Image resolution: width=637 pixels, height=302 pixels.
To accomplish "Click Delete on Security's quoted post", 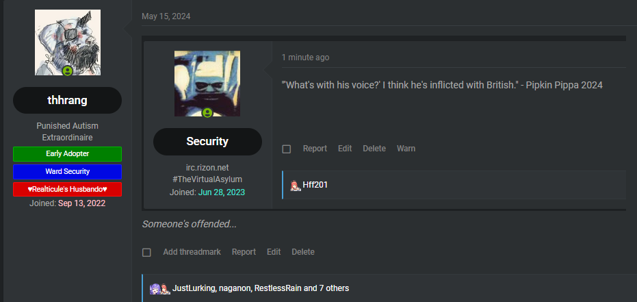I will pos(374,149).
